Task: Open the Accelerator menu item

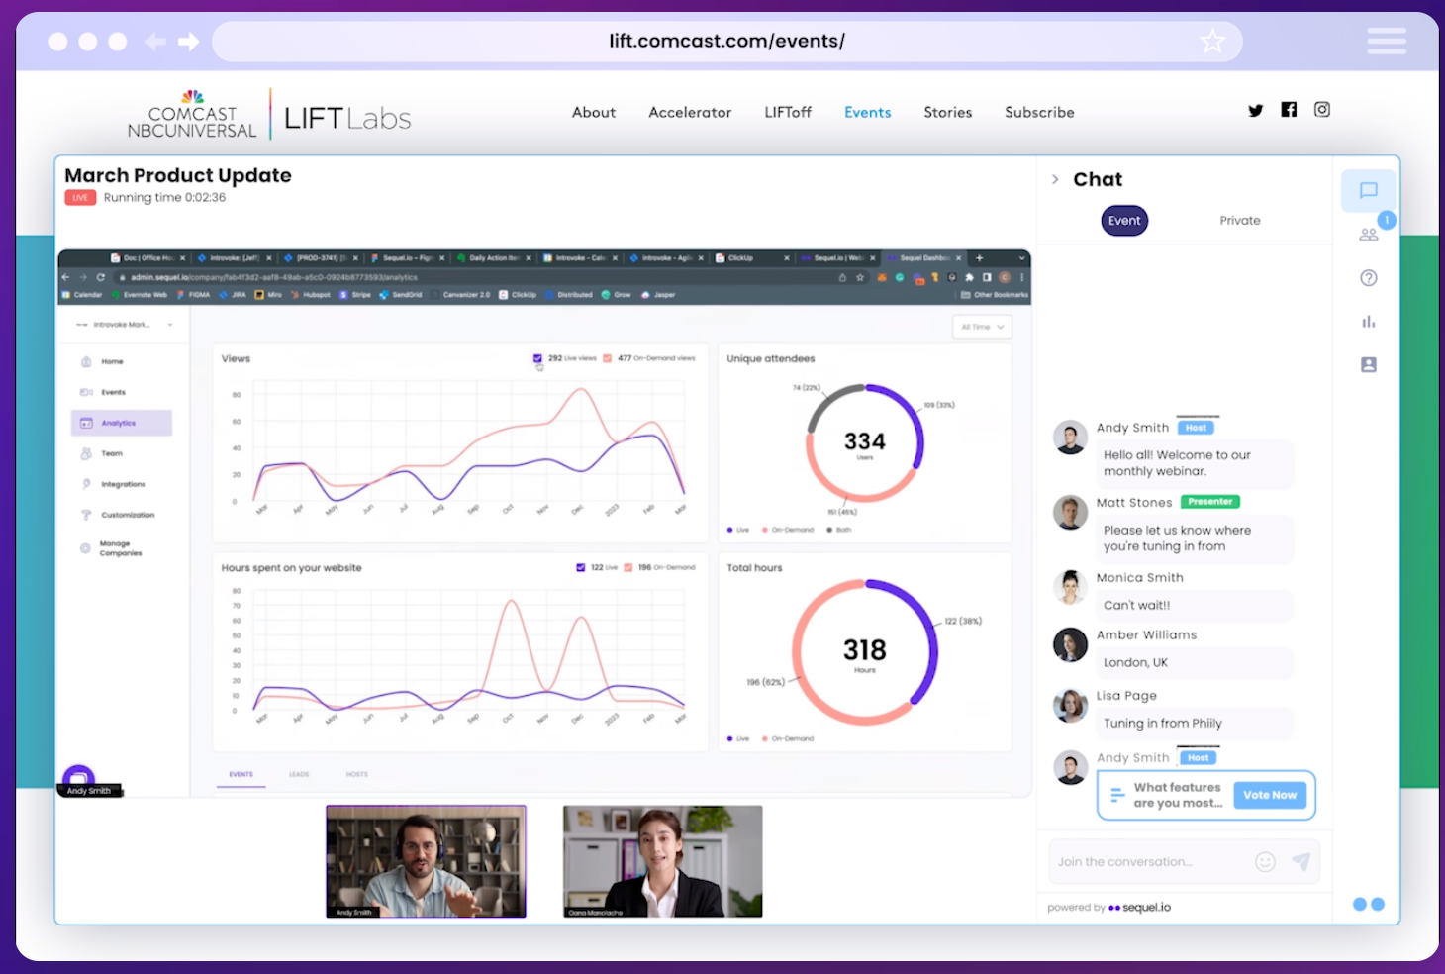Action: 690,113
